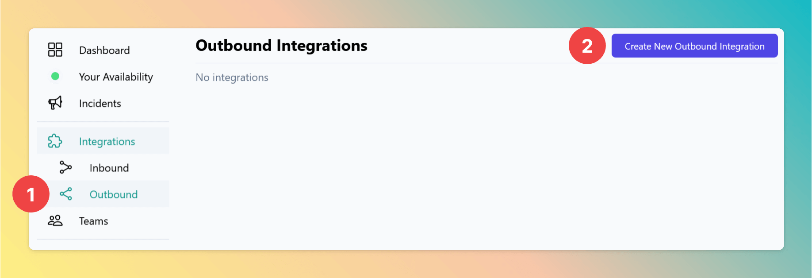The height and width of the screenshot is (278, 812).
Task: Open Your Availability page
Action: tap(103, 77)
